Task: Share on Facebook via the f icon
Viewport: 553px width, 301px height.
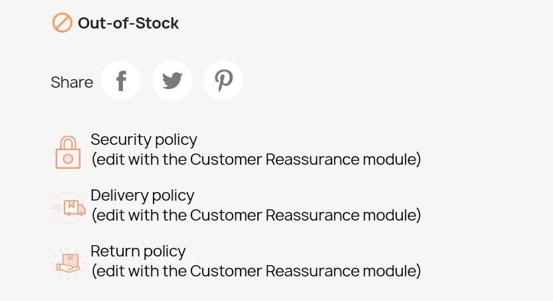Action: click(x=121, y=80)
